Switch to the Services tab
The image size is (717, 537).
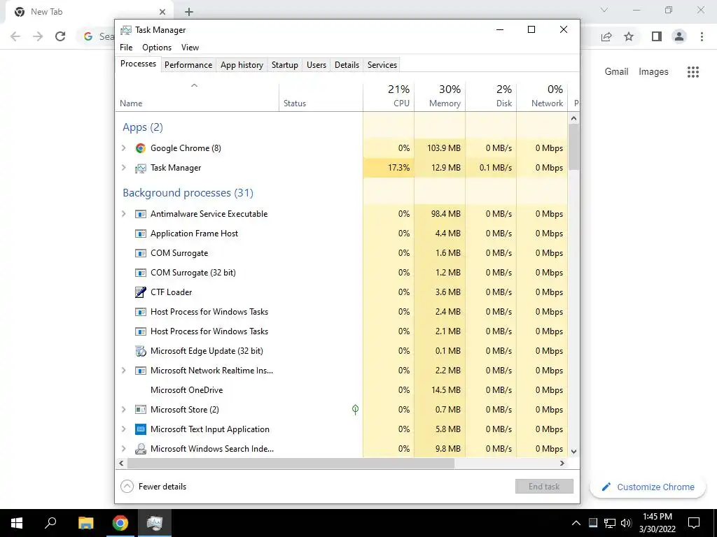coord(382,65)
